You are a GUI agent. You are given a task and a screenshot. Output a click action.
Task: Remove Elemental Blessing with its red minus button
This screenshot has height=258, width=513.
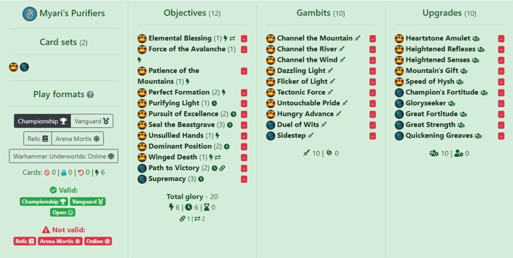click(x=244, y=38)
